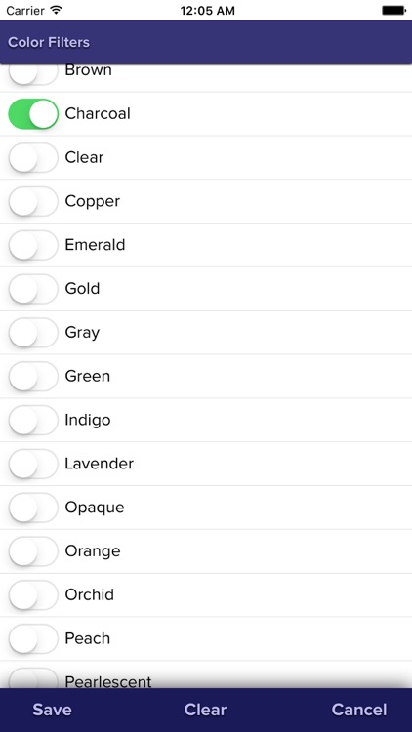412x732 pixels.
Task: Switch on the Emerald filter
Action: (x=33, y=245)
